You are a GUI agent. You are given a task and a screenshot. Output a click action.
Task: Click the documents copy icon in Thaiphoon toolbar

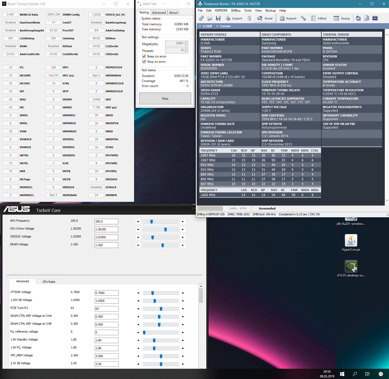[x=367, y=18]
